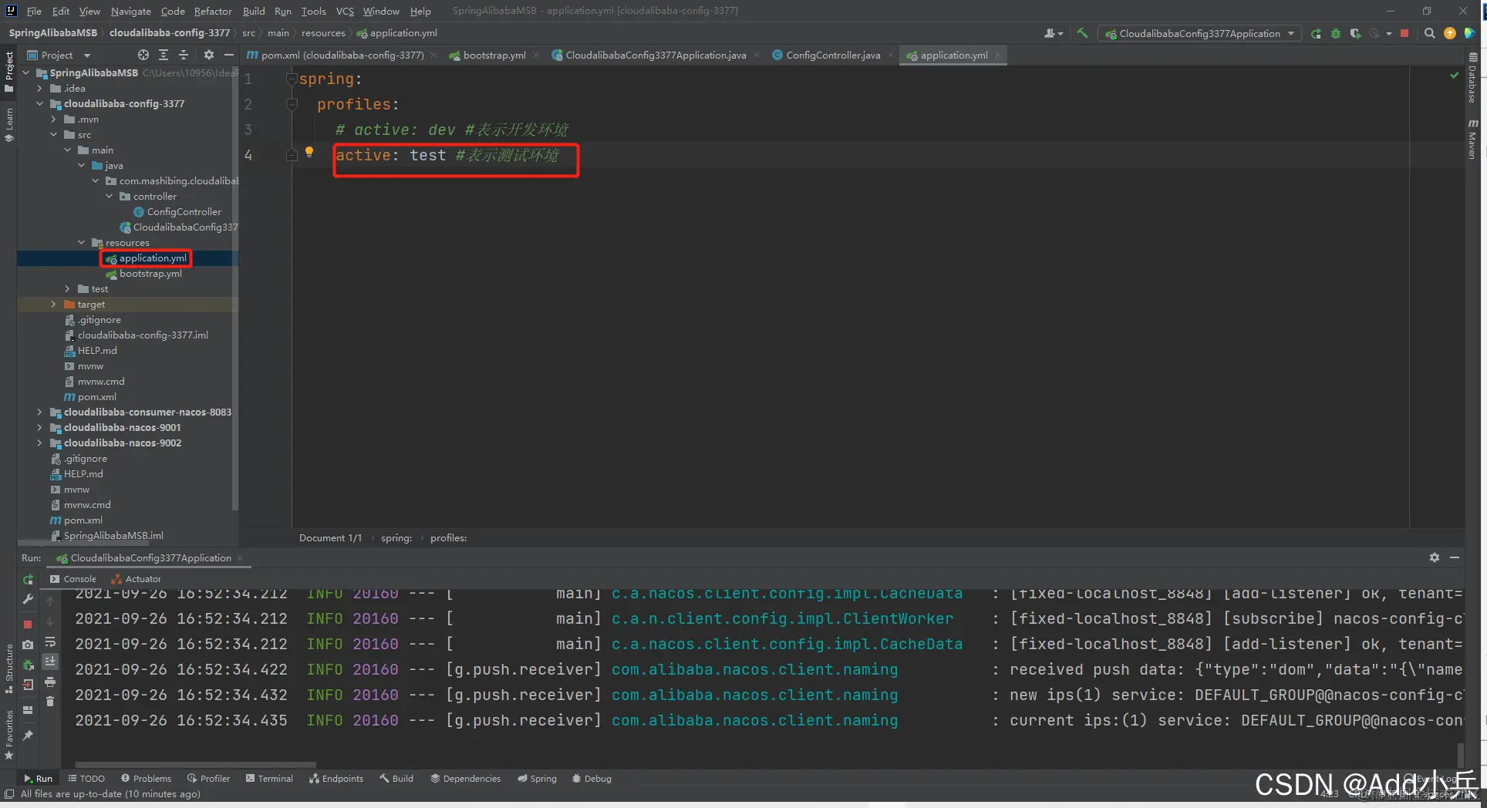1487x808 pixels.
Task: Fold the spring block on line 1
Action: click(292, 79)
